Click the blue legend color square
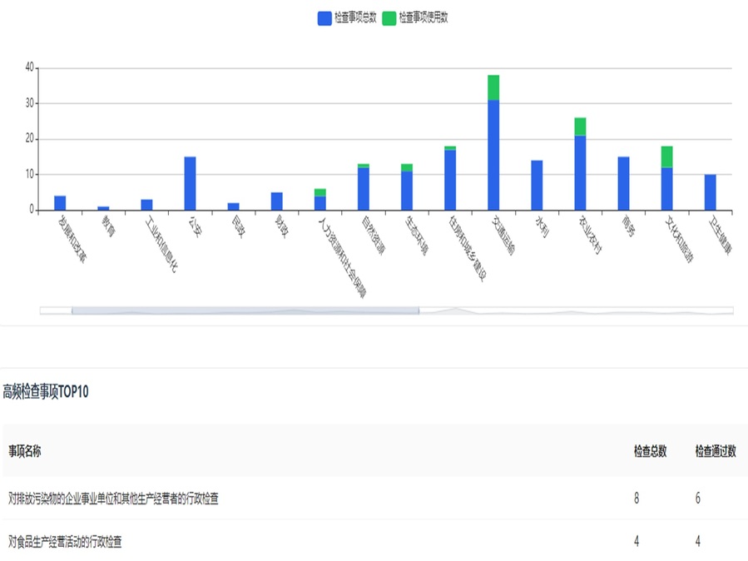748x561 pixels. click(324, 17)
